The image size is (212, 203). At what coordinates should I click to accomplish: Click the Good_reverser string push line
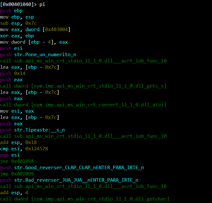(x=72, y=168)
